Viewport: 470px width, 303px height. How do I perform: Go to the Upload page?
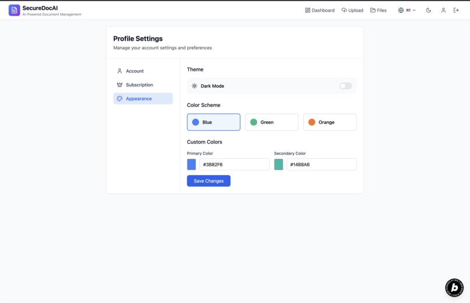pyautogui.click(x=352, y=10)
